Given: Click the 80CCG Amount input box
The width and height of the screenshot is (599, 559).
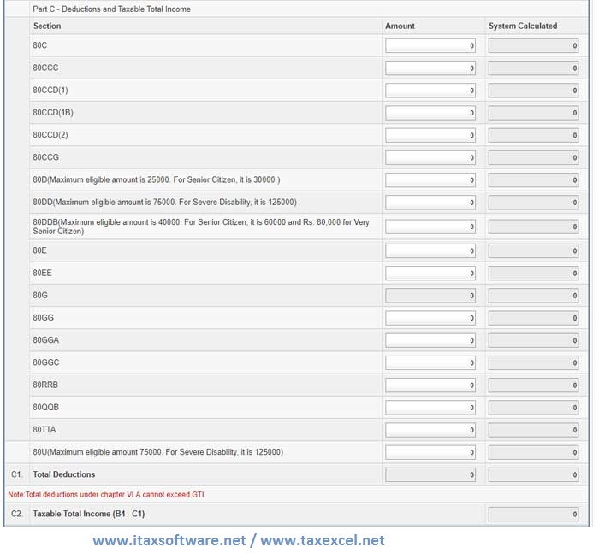Looking at the screenshot, I should [430, 157].
